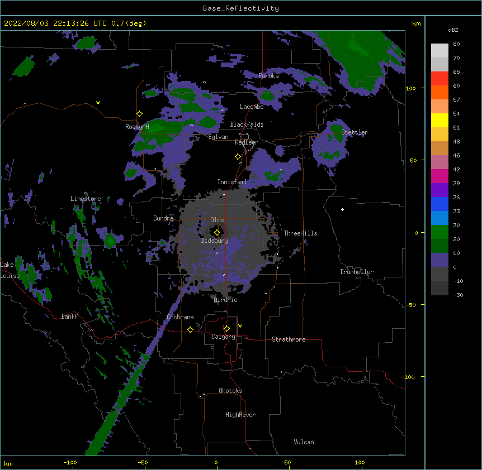
Task: Pick the gold 48-51 dBZ swatch
Action: click(440, 135)
